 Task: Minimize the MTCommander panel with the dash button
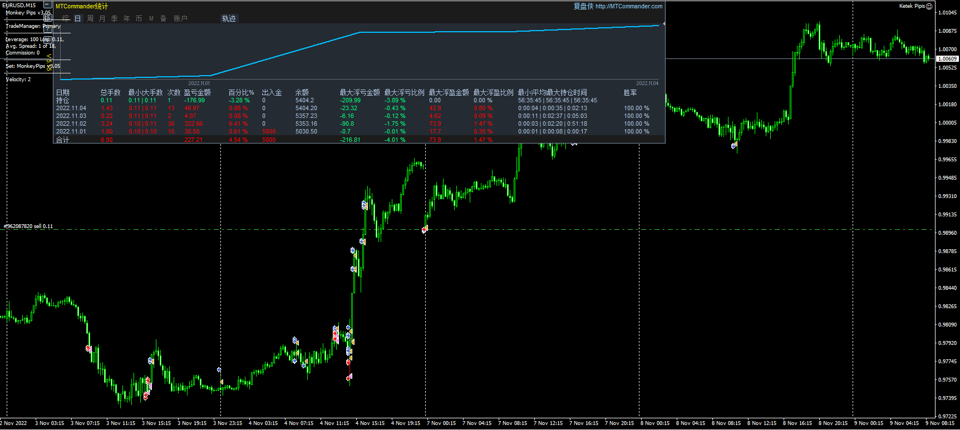pos(48,5)
